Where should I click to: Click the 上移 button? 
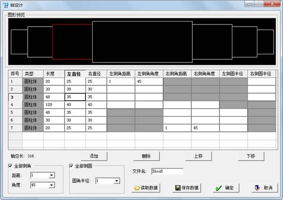click(x=199, y=156)
